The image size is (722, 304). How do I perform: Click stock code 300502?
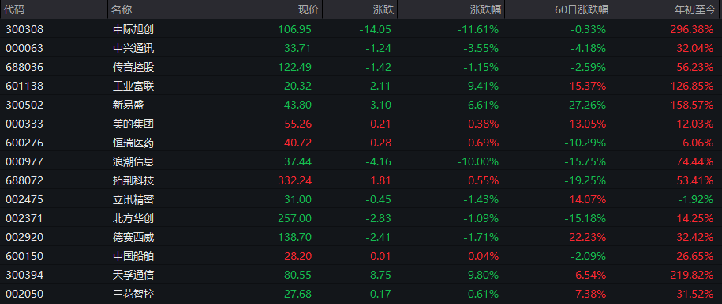tap(24, 105)
